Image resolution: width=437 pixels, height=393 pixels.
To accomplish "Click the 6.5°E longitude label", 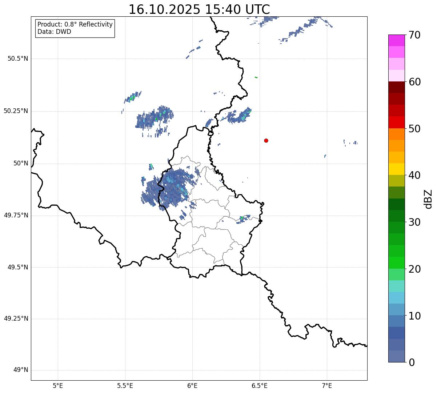I will coord(260,386).
